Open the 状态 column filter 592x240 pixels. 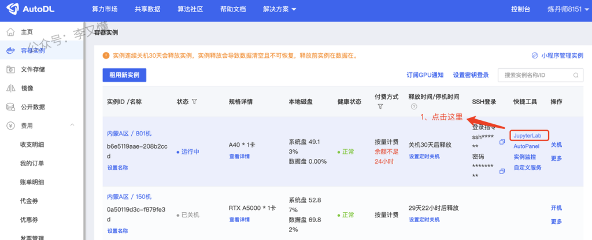pos(194,102)
